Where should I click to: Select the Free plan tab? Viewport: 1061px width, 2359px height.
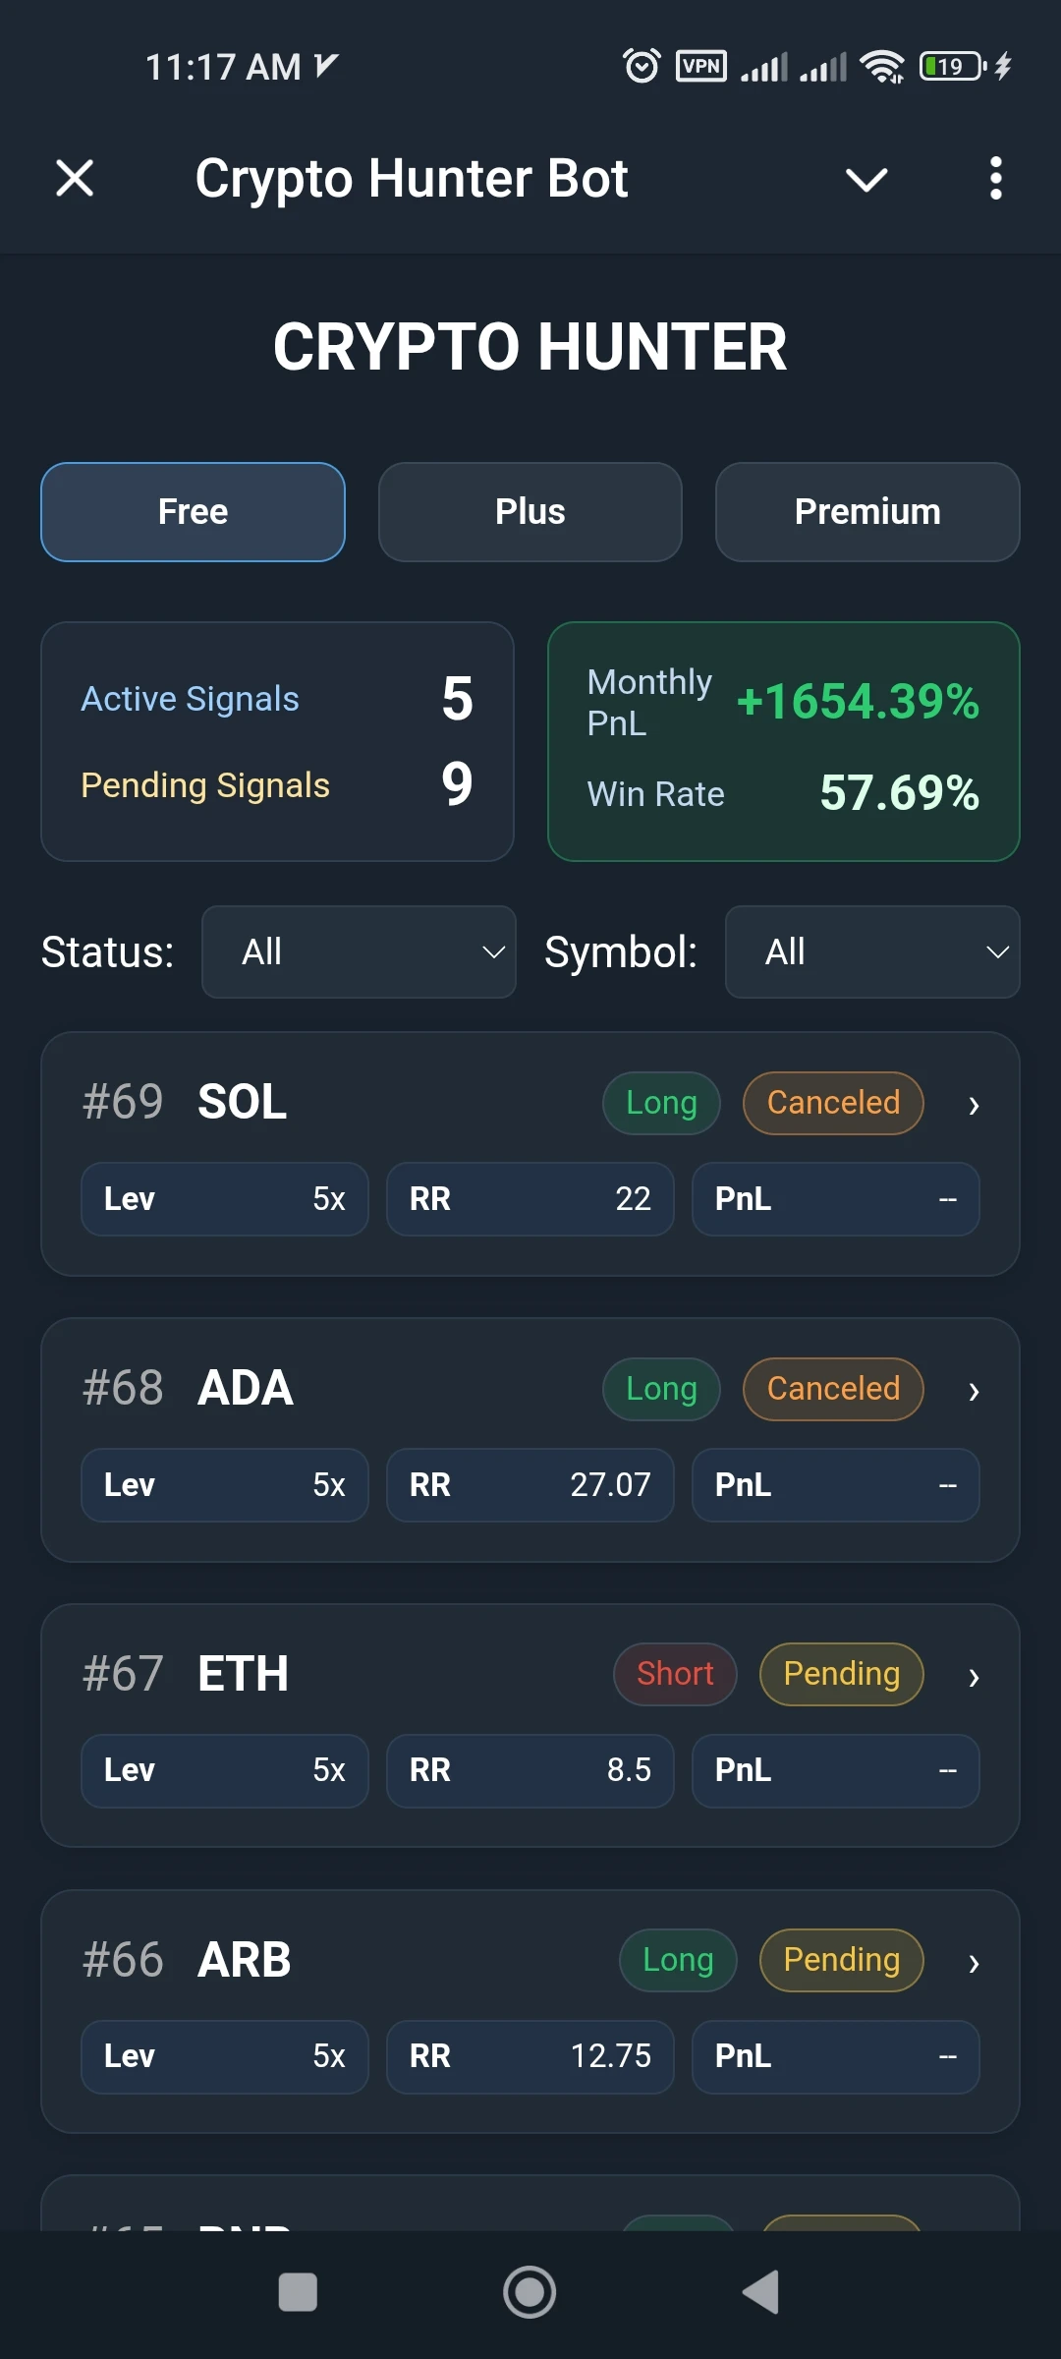(193, 512)
